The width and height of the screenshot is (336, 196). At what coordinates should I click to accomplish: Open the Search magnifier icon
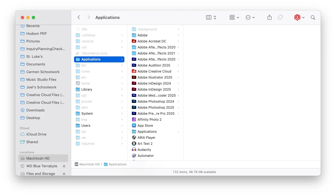tap(313, 17)
